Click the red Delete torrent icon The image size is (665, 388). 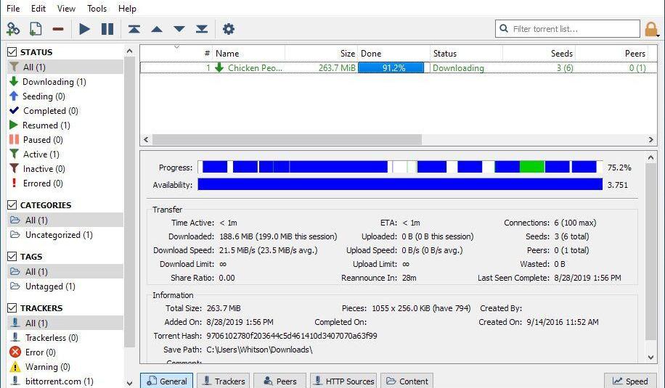click(58, 29)
